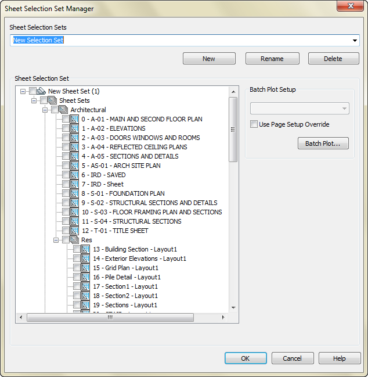Click the Delete button

click(334, 59)
